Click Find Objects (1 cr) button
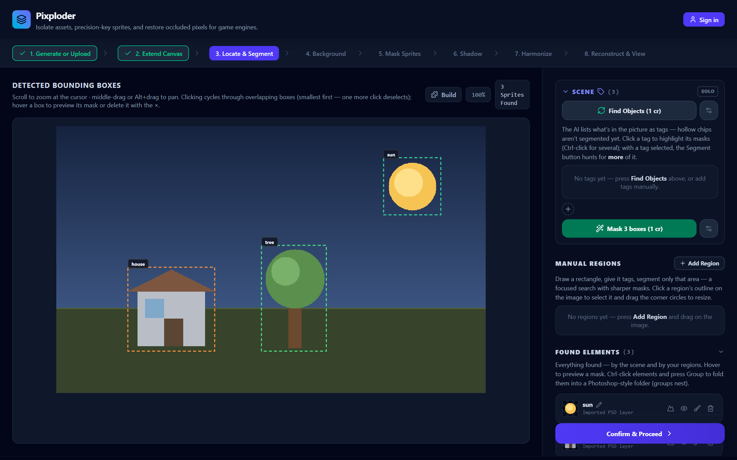 click(x=629, y=110)
